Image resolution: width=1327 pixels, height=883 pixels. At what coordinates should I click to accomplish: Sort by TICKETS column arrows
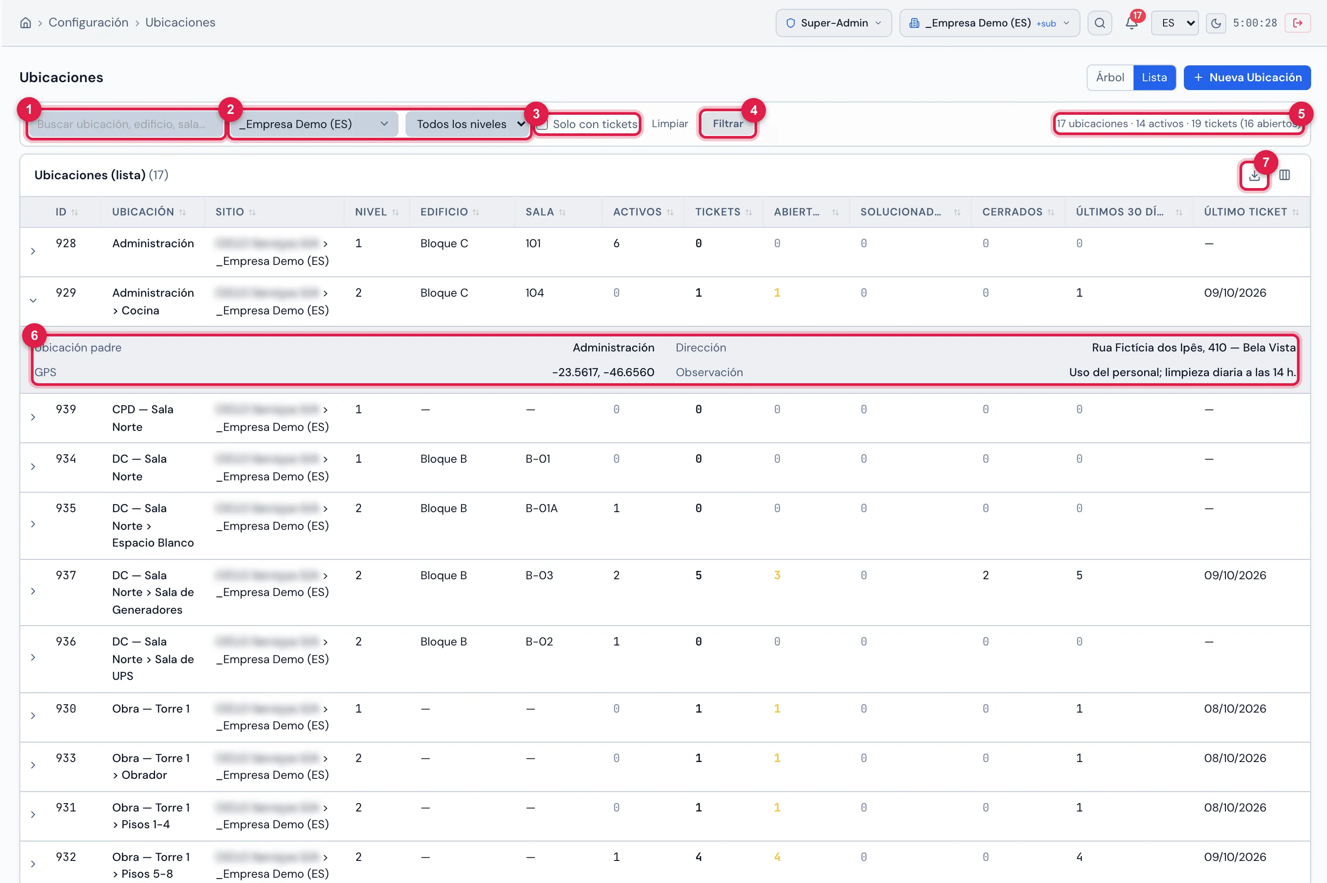pos(748,212)
